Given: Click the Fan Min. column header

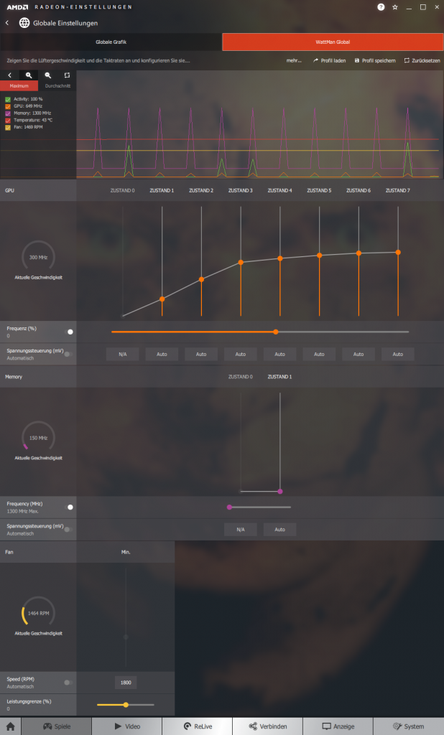Looking at the screenshot, I should (x=126, y=552).
